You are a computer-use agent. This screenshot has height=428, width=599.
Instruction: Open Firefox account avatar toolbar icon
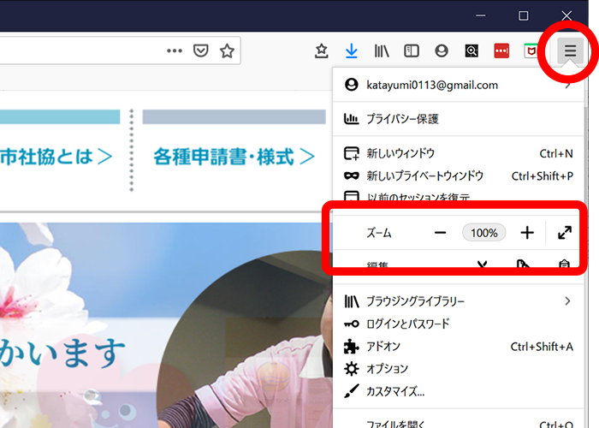442,51
